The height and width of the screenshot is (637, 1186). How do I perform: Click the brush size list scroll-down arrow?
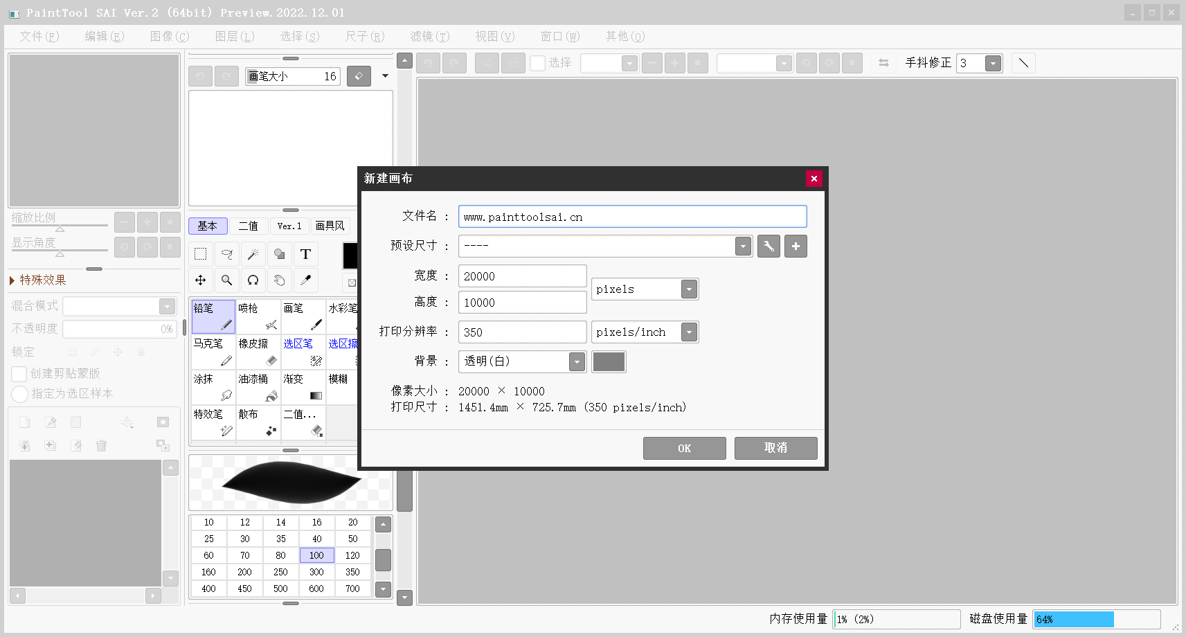click(384, 589)
